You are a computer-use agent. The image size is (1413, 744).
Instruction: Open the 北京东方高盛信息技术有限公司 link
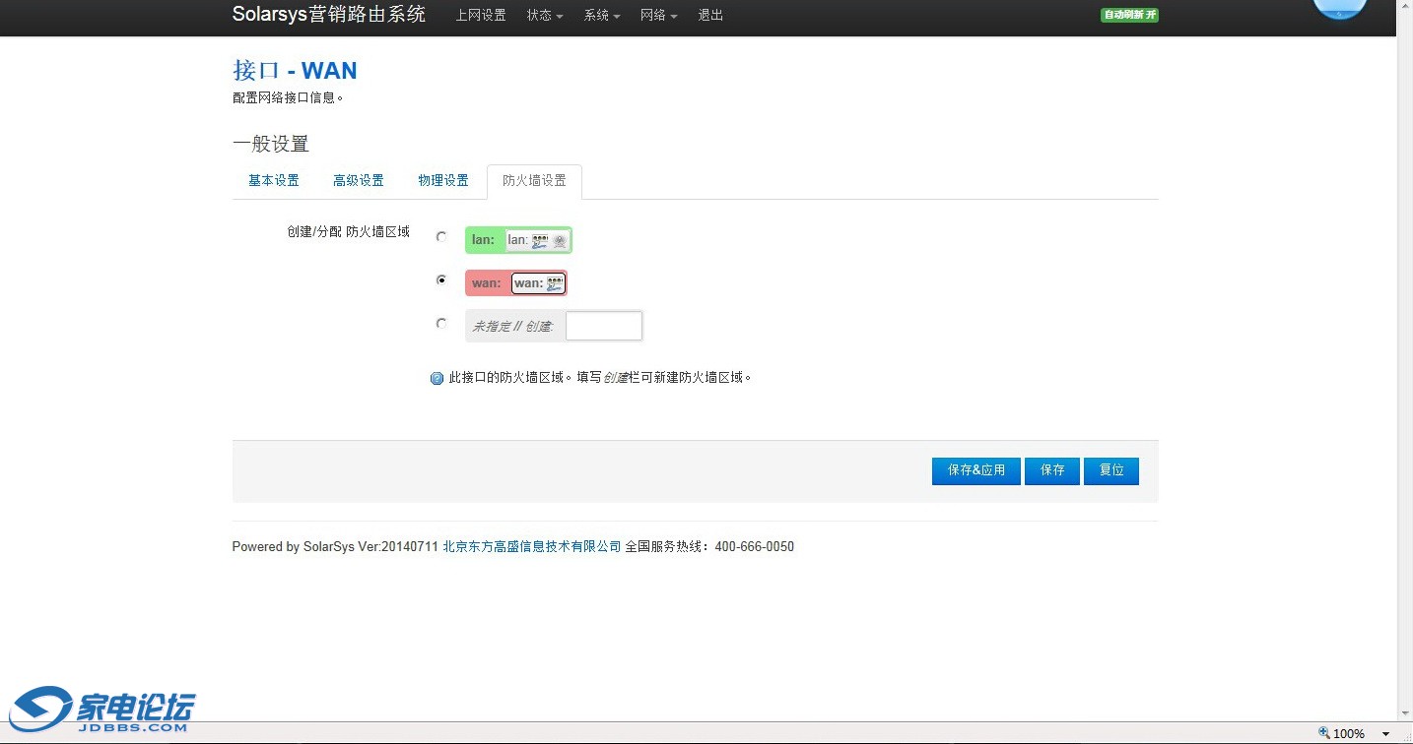tap(532, 547)
